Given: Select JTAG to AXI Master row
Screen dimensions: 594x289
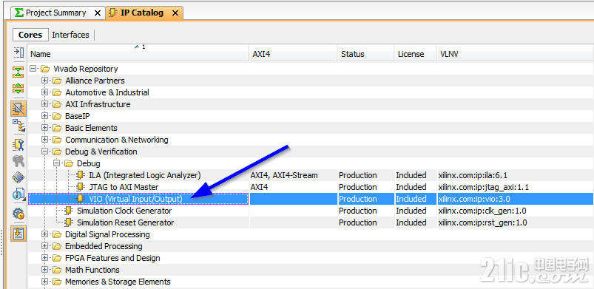Looking at the screenshot, I should pos(311,187).
